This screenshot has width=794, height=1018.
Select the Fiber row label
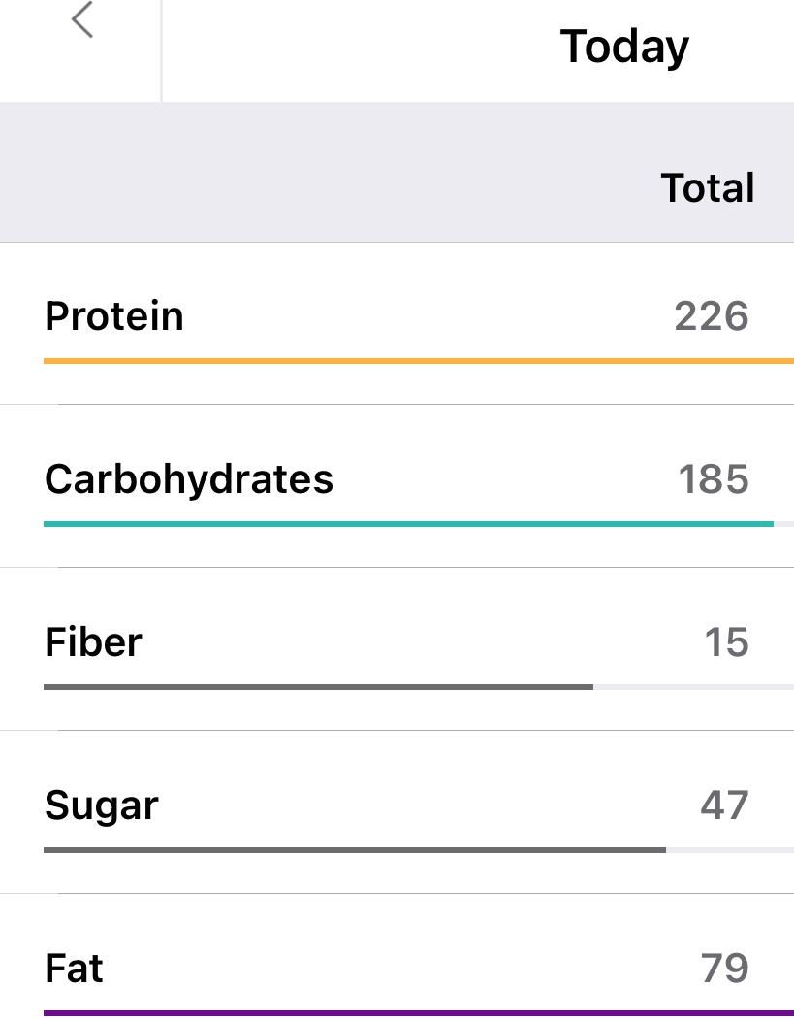point(93,642)
